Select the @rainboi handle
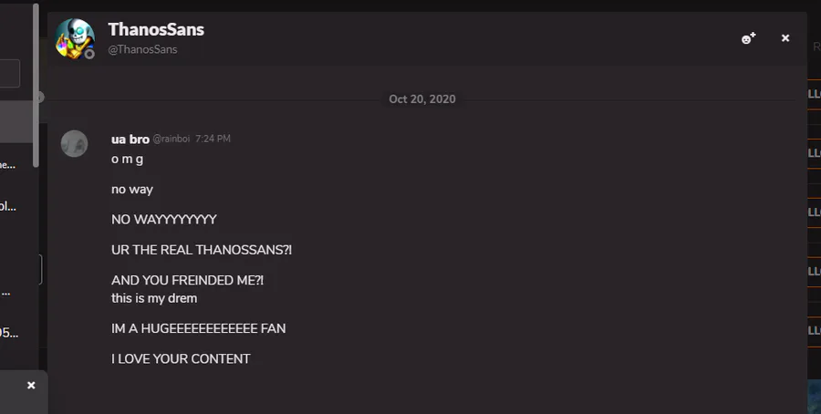 171,140
